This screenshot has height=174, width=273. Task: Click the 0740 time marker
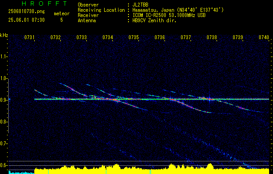pyautogui.click(x=264, y=37)
